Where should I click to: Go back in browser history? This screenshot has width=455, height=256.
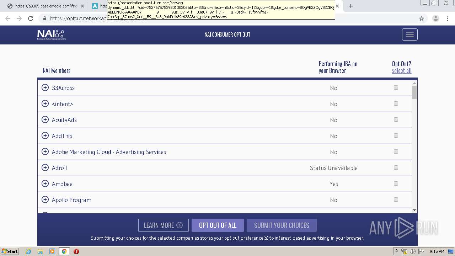click(8, 18)
